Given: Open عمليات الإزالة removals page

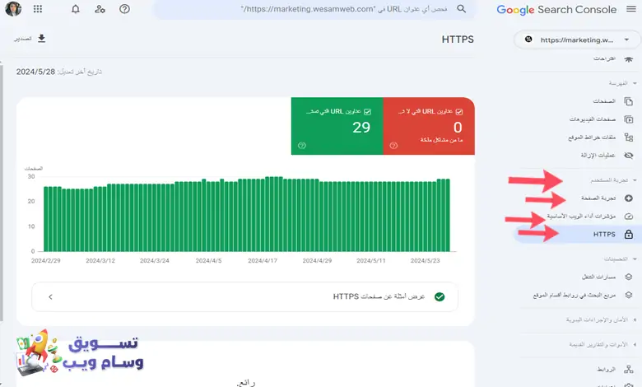Looking at the screenshot, I should (598, 155).
